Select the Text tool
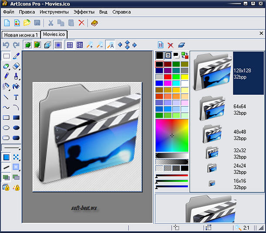The width and height of the screenshot is (266, 233). pyautogui.click(x=16, y=97)
